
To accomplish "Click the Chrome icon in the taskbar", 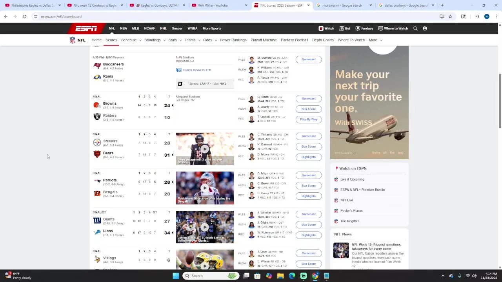I will [315, 276].
